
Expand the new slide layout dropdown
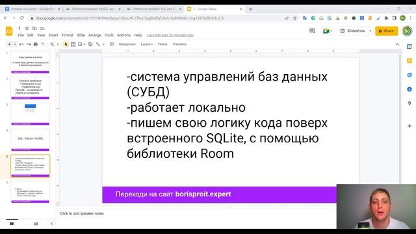(x=15, y=44)
